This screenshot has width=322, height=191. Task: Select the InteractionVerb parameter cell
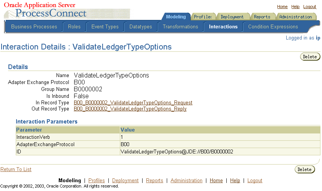tap(68, 137)
